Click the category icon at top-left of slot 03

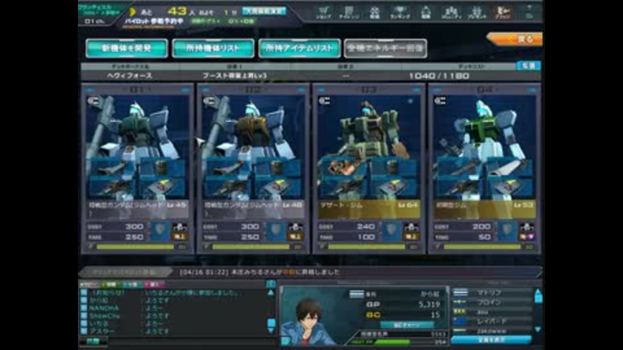coord(325,101)
